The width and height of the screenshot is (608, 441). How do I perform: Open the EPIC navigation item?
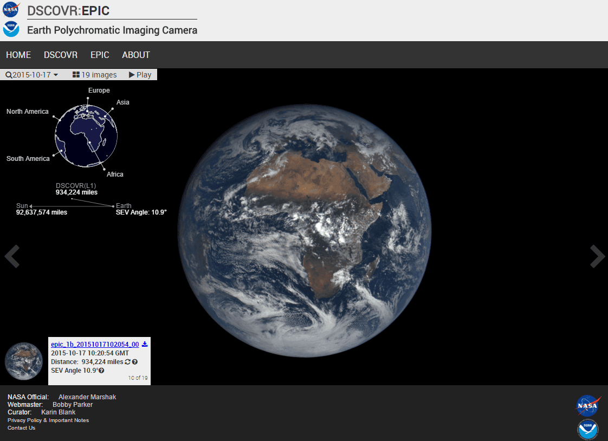click(x=100, y=55)
